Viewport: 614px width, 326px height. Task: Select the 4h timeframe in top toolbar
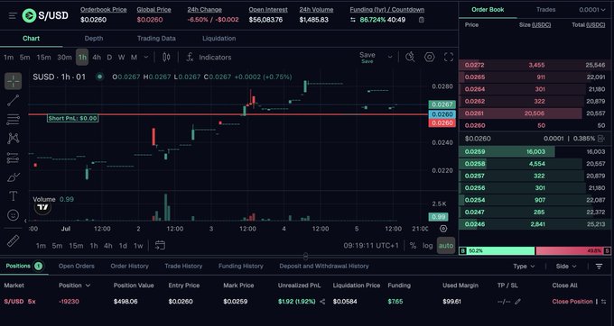(97, 58)
